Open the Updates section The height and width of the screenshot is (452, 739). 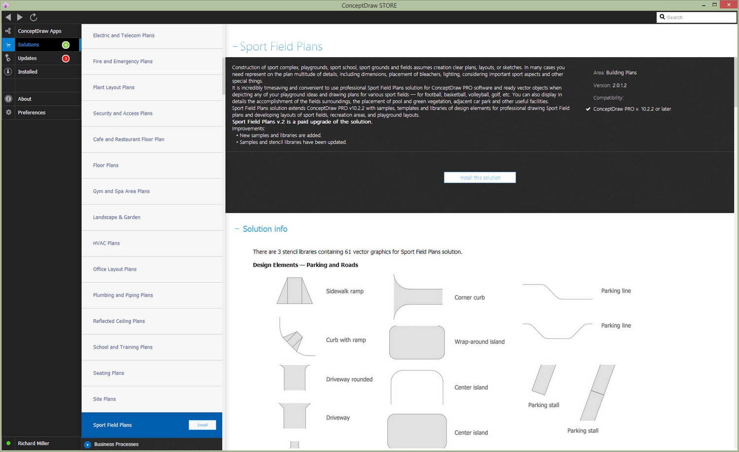40,58
